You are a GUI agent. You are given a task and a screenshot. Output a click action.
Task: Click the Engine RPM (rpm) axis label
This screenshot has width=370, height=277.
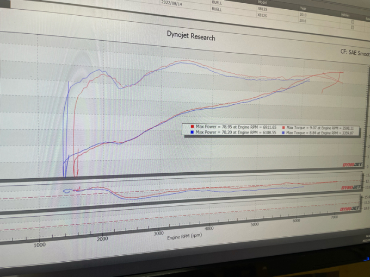click(x=184, y=236)
